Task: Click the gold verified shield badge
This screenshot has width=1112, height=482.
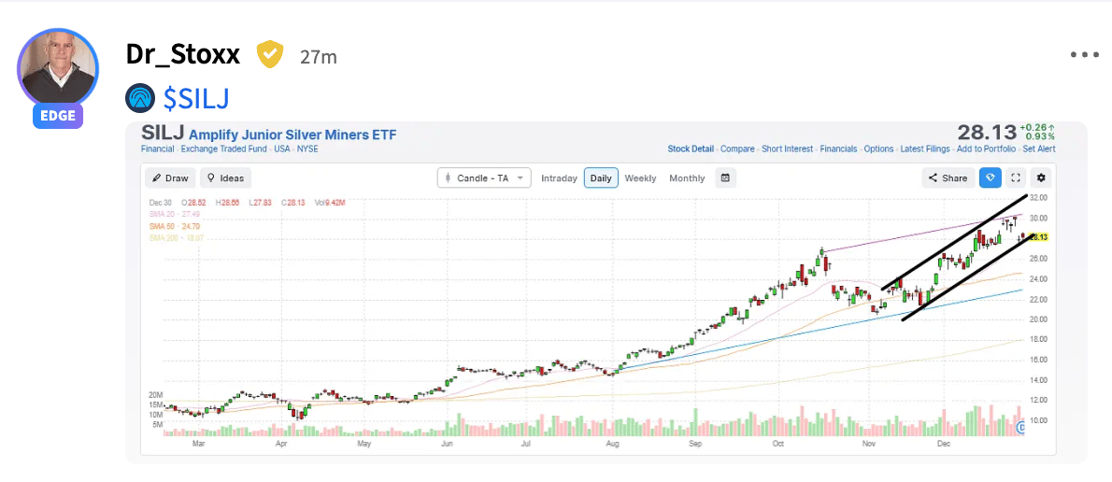Action: click(x=269, y=54)
